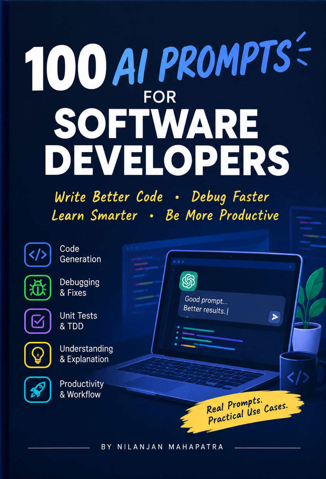Click the word 'FOR' in title
This screenshot has width=326, height=479.
(x=160, y=97)
